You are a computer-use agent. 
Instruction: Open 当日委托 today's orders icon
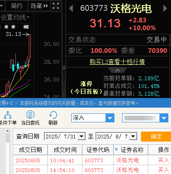[30, 118]
